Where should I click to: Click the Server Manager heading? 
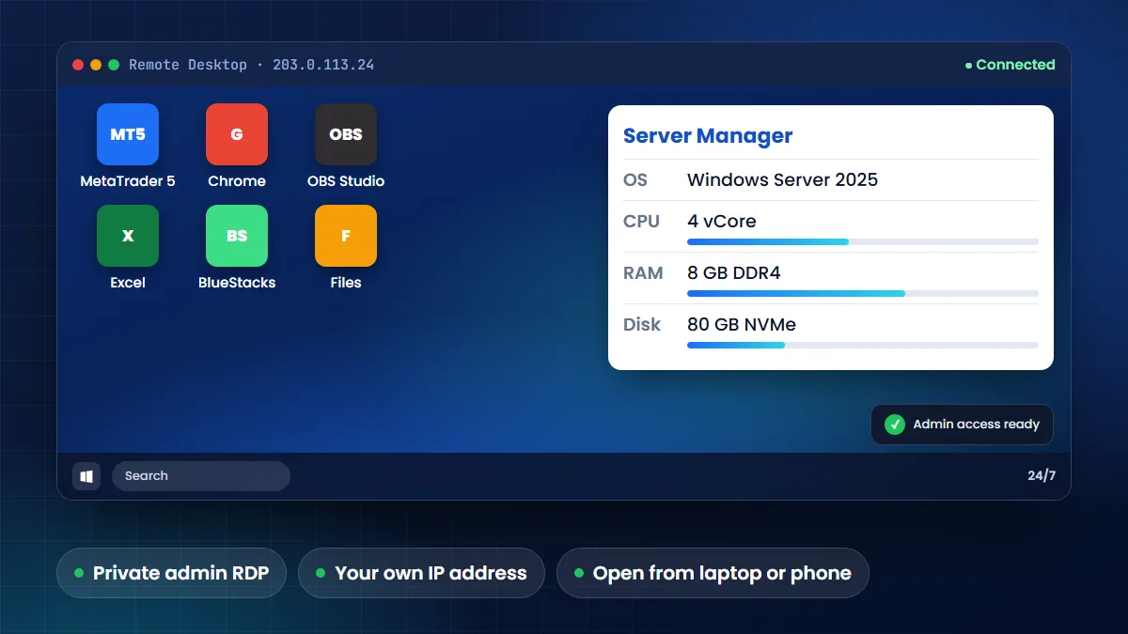click(708, 136)
